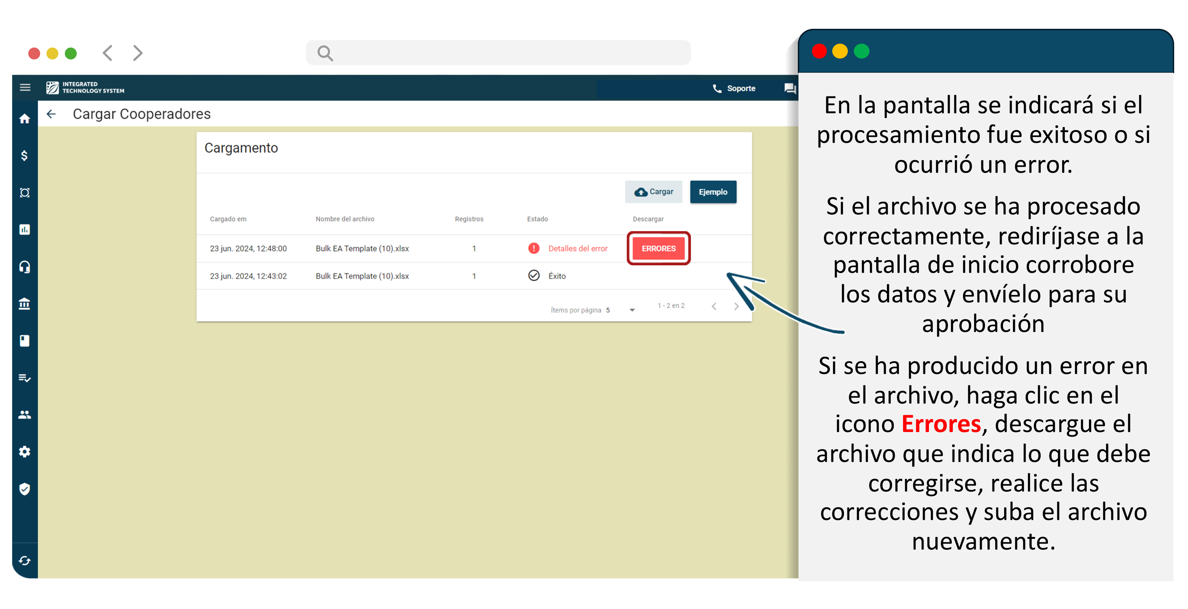Open the headset support icon in sidebar
Image resolution: width=1188 pixels, height=609 pixels.
click(x=25, y=267)
